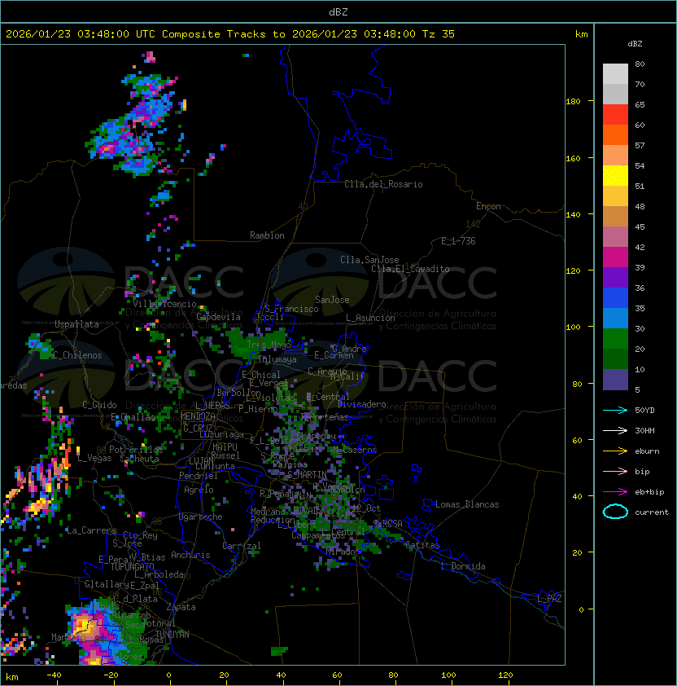Image resolution: width=677 pixels, height=686 pixels.
Task: Click the 'Divisadero' map label
Action: coord(361,404)
